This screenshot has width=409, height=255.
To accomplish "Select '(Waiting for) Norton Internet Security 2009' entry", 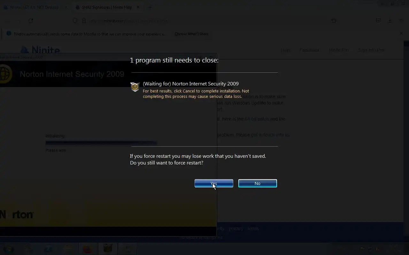I will tap(190, 84).
